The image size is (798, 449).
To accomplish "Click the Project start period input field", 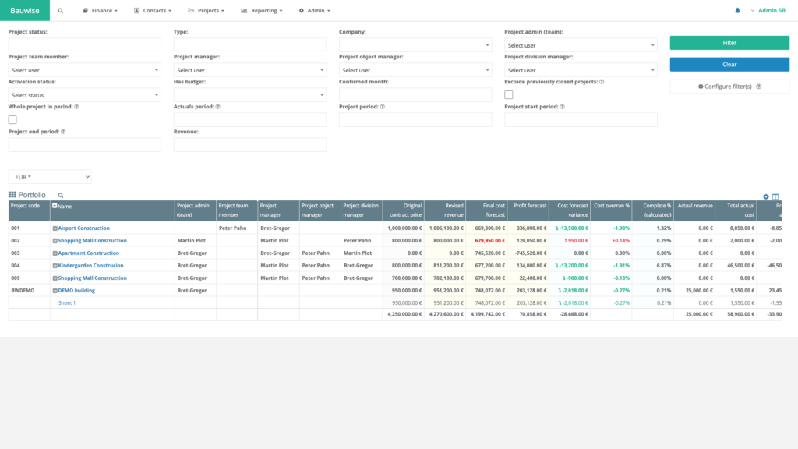I will tap(581, 119).
